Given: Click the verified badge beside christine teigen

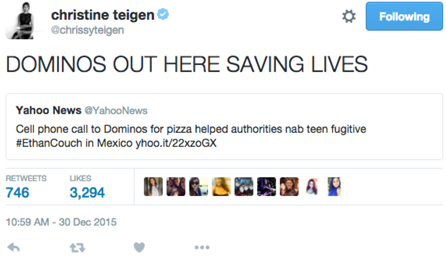Looking at the screenshot, I should 163,15.
